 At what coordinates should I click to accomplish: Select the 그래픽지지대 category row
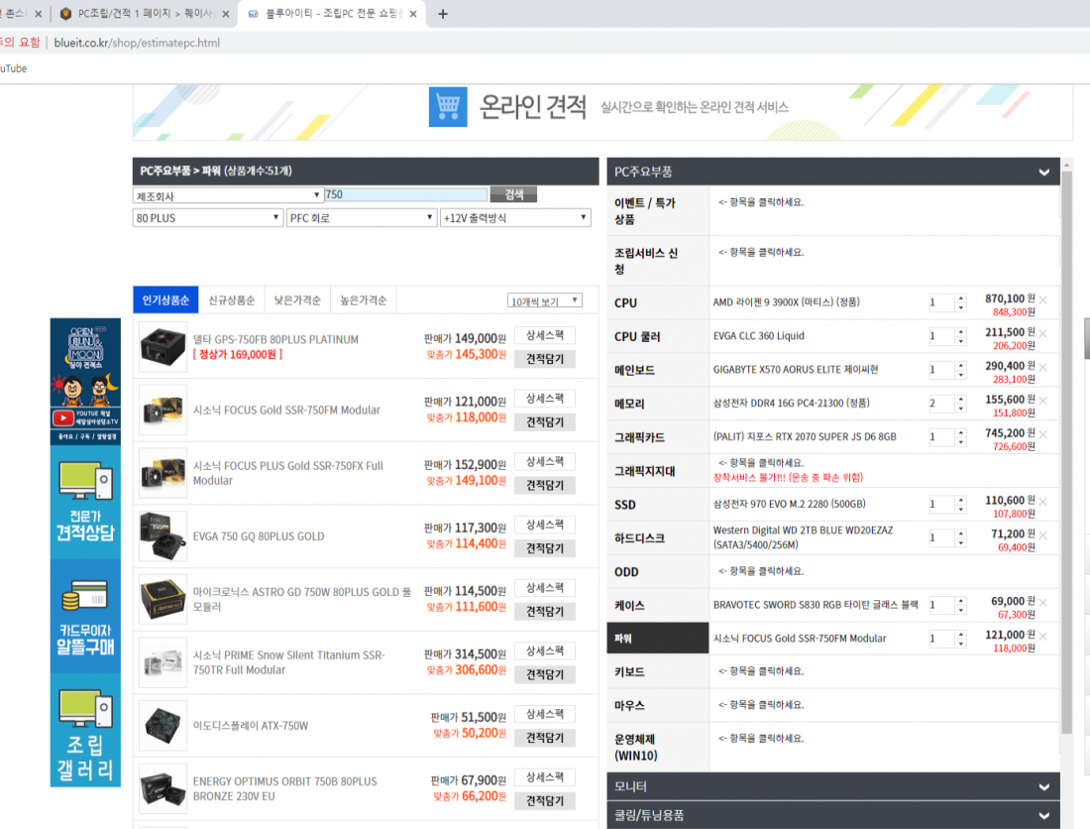pos(832,471)
